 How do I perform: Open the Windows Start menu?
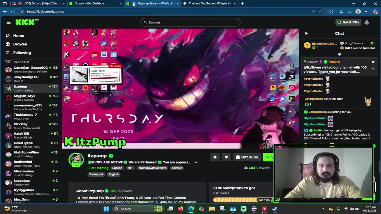pyautogui.click(x=106, y=209)
